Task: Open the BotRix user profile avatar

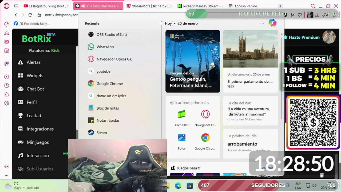Action: point(329,37)
